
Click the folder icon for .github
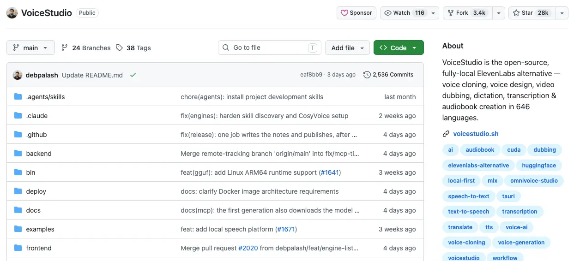tap(18, 135)
